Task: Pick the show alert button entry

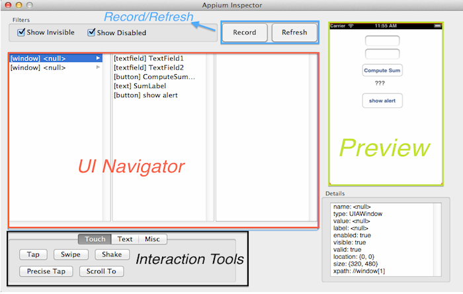Action: [x=146, y=95]
